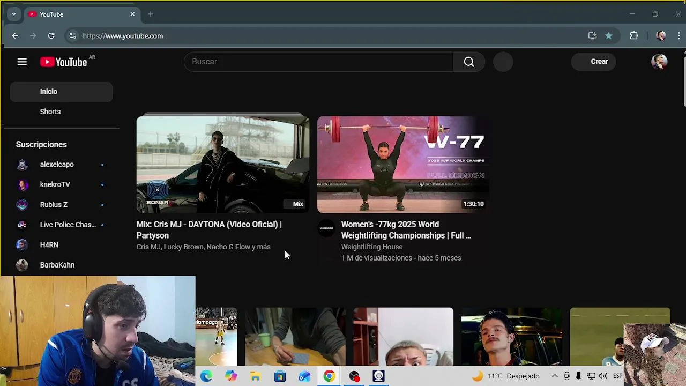Open the basketball court Short thumbnail
The image size is (686, 386).
tap(217, 337)
